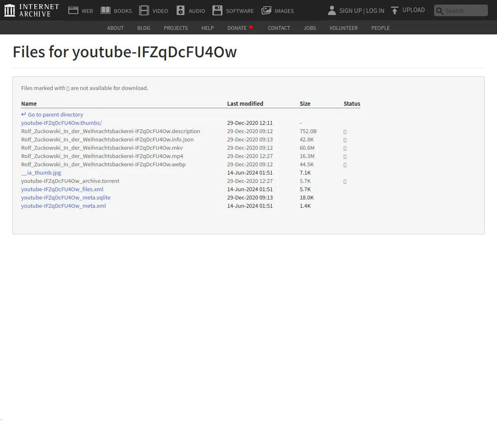
Task: Open the Video section film icon
Action: pyautogui.click(x=144, y=10)
